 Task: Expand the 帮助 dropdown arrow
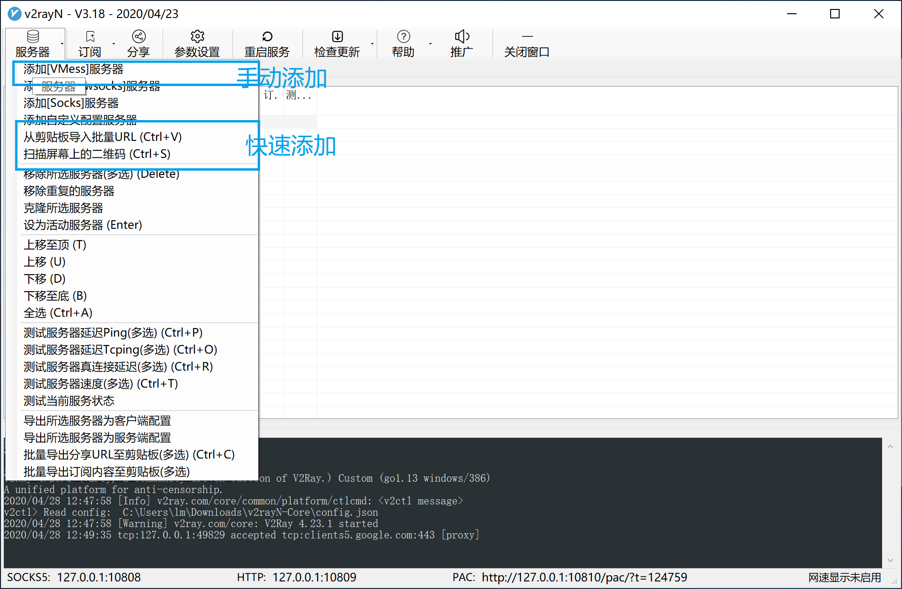click(x=430, y=43)
